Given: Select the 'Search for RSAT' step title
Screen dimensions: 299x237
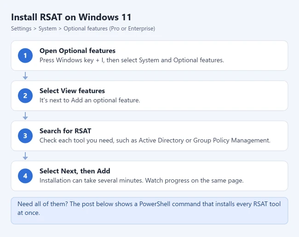Looking at the screenshot, I should click(65, 131).
